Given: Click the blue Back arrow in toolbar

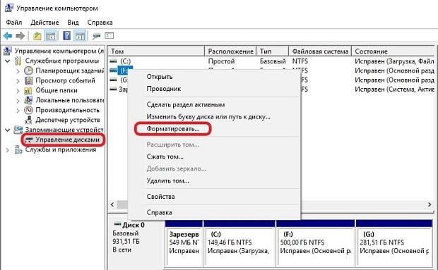Looking at the screenshot, I should tap(8, 36).
